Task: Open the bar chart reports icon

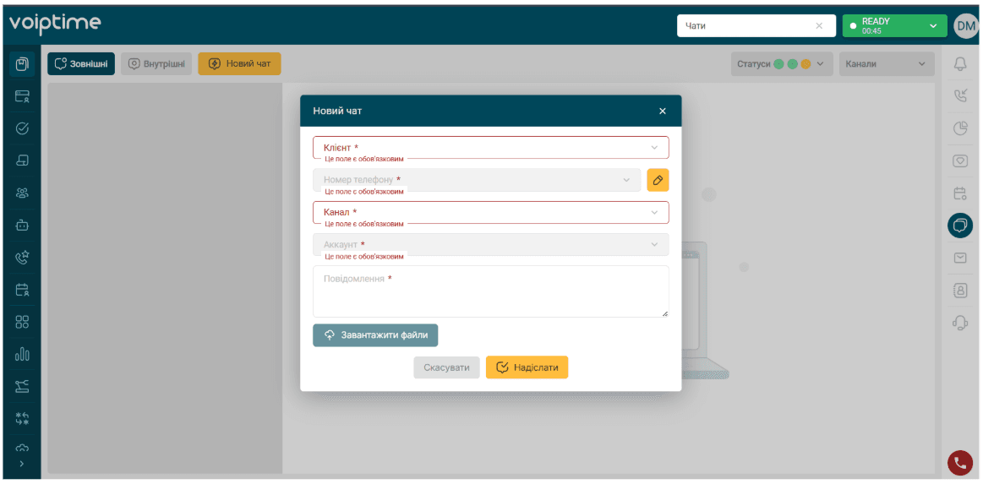Action: click(22, 355)
